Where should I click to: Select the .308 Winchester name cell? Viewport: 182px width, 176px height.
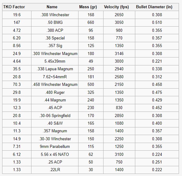pos(55,15)
